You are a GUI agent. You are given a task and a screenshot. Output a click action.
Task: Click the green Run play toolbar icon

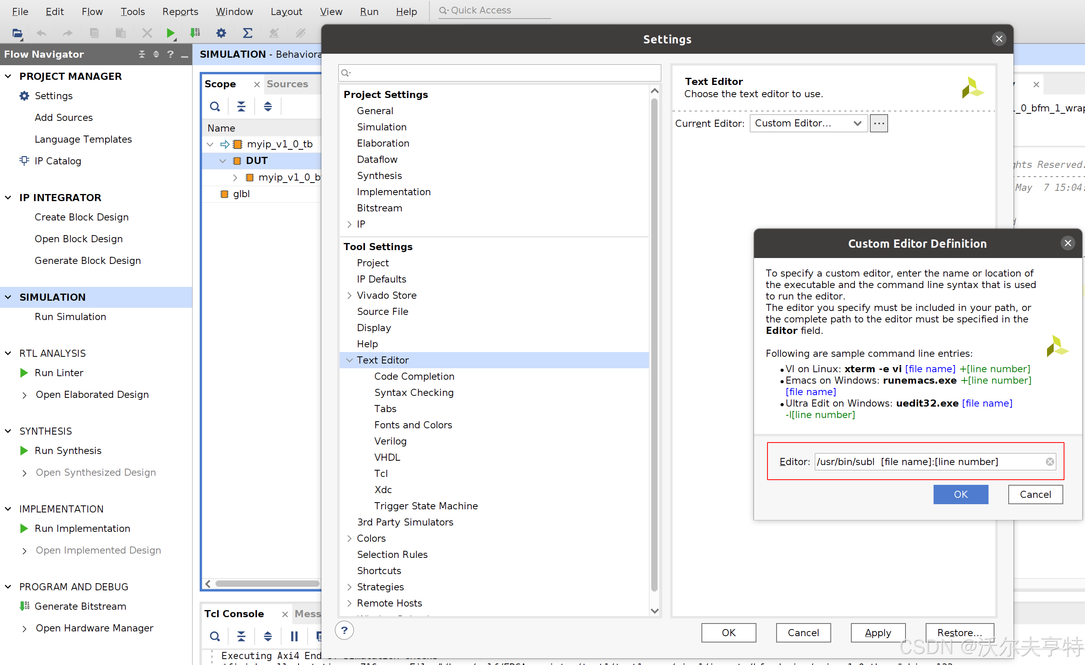[x=170, y=33]
